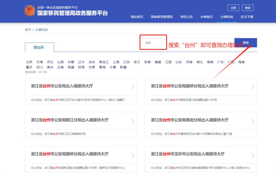
Task: Click the search input containing 台州
Action: 154,43
